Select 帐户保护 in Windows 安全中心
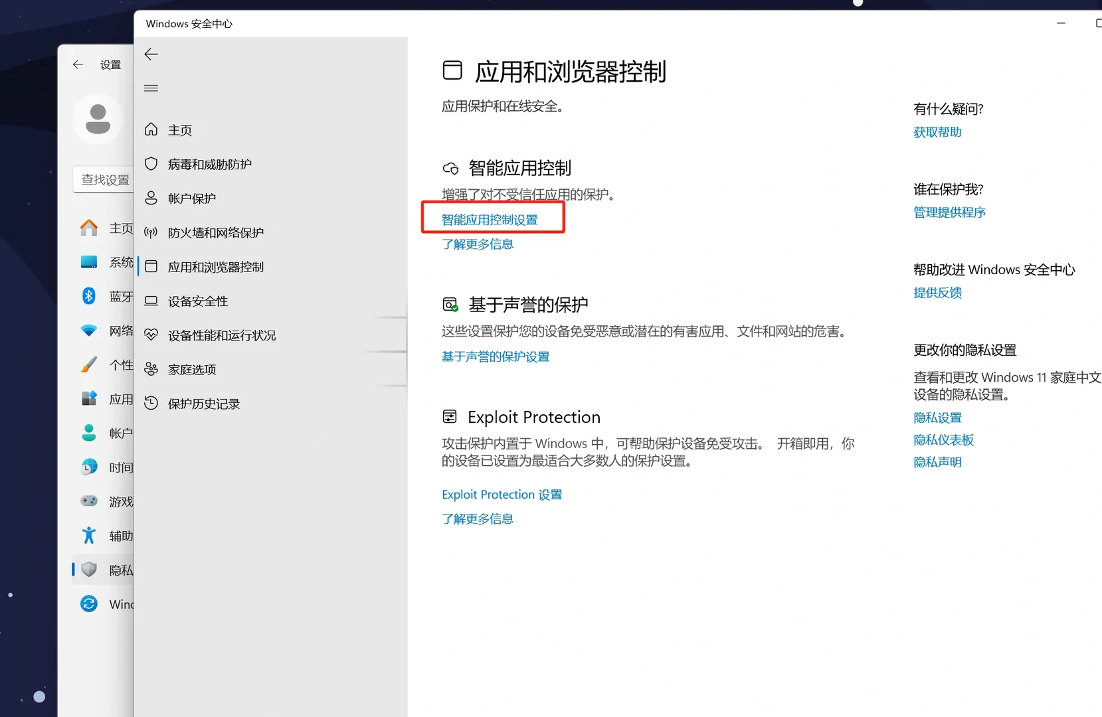Image resolution: width=1102 pixels, height=717 pixels. pos(193,198)
